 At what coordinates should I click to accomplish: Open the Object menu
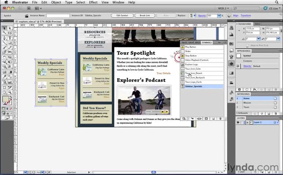coord(56,2)
